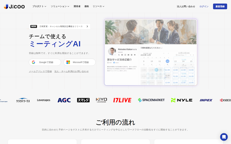Click 弊社サービスのご紹介 title
Viewport: 231px width, 144px height.
(119, 60)
